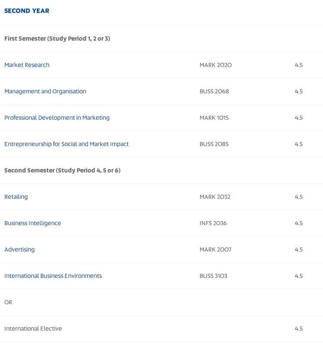This screenshot has height=344, width=323.
Task: Select the MARK 2032 course code
Action: [x=215, y=197]
